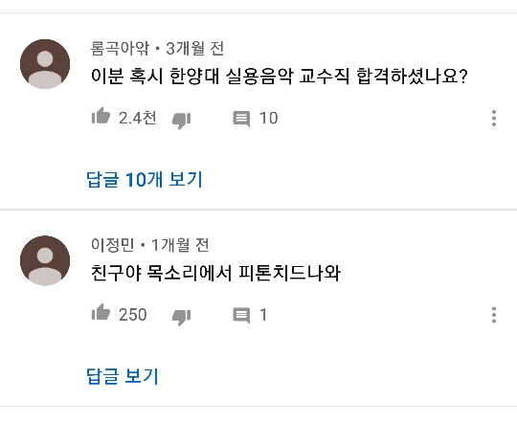Viewport: 517px width, 423px height.
Task: Open username 롬곡아왁
Action: pyautogui.click(x=120, y=49)
